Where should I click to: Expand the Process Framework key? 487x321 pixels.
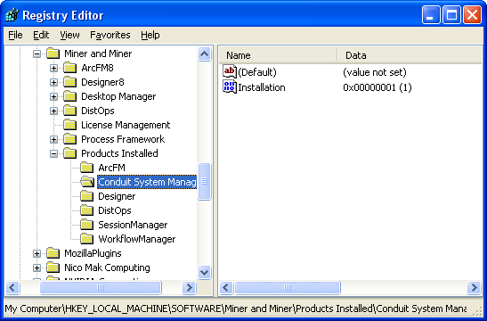click(x=54, y=139)
